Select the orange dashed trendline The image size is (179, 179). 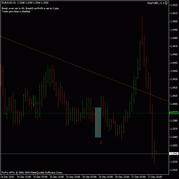click(x=85, y=69)
